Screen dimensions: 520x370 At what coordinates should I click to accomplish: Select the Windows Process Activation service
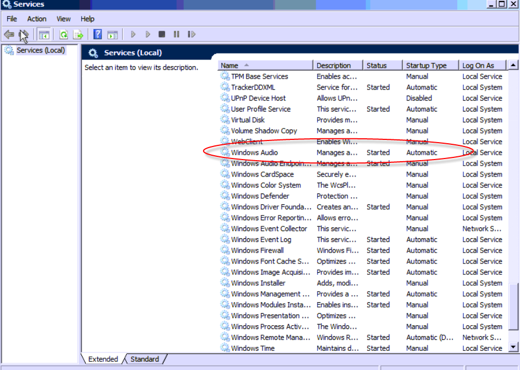click(x=363, y=326)
